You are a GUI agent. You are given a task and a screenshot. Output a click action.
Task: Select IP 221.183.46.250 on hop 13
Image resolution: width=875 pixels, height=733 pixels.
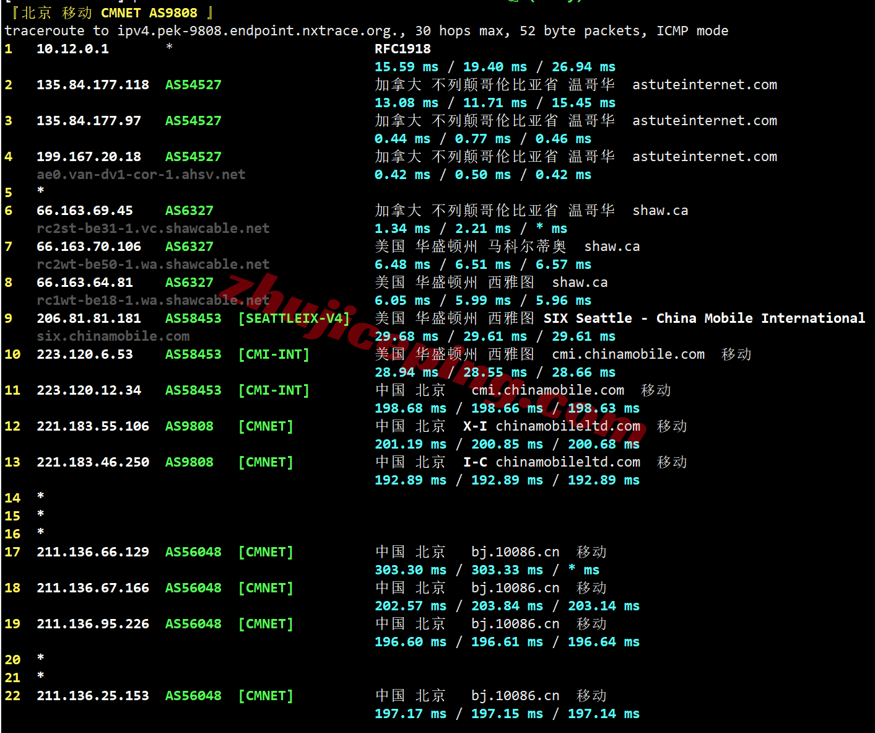pos(93,462)
